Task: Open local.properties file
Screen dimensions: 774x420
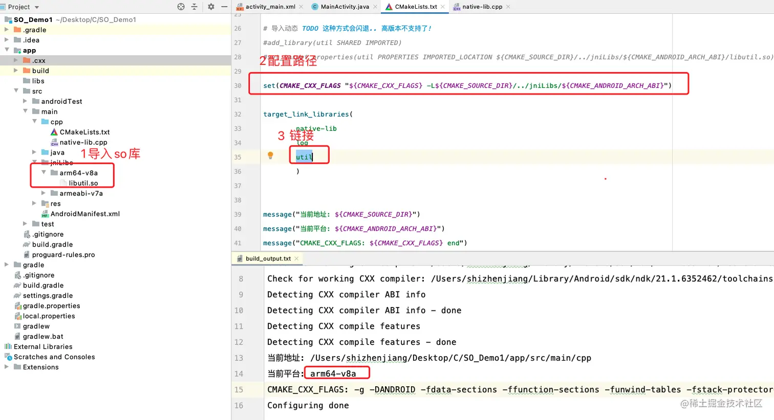Action: (x=49, y=316)
